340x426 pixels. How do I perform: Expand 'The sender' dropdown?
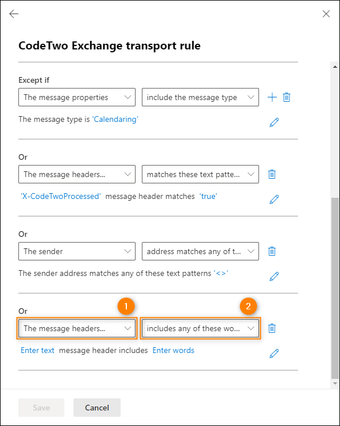tap(77, 251)
